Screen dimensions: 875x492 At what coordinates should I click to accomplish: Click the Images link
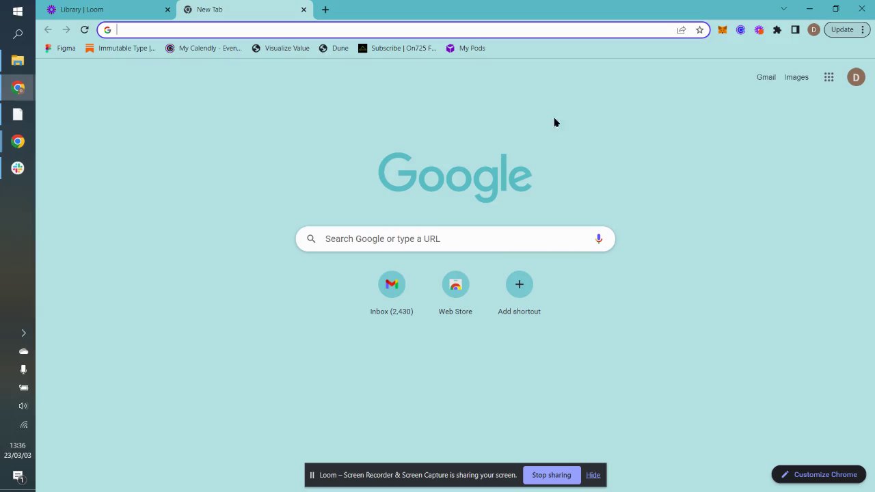coord(796,77)
